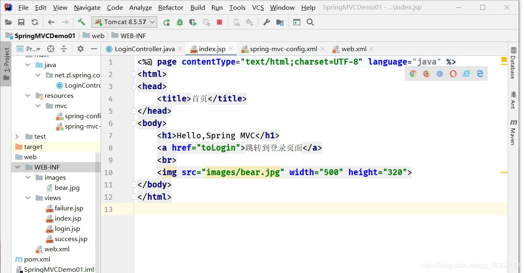This screenshot has height=273, width=524.
Task: Navigate forward with the right arrow
Action: 65,22
